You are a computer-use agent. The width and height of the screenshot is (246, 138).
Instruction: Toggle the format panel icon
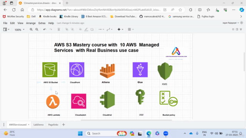click(237, 29)
